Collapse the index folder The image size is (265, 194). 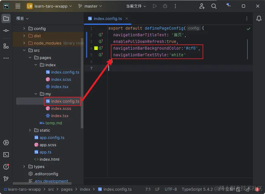pyautogui.click(x=36, y=65)
